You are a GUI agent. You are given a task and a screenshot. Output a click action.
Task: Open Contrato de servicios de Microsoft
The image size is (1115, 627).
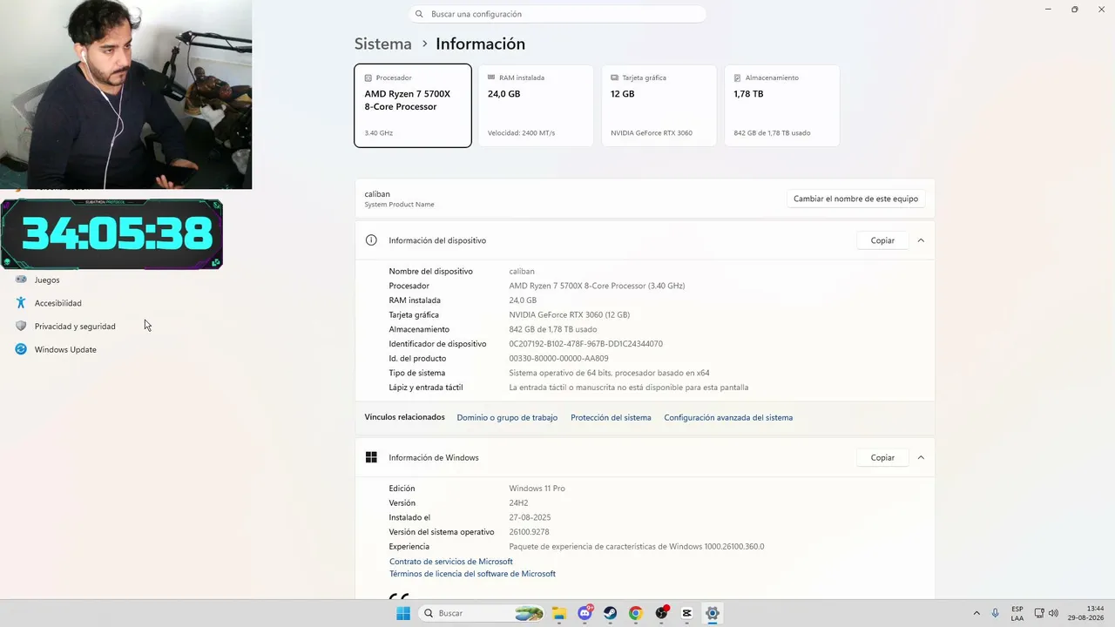click(x=451, y=562)
